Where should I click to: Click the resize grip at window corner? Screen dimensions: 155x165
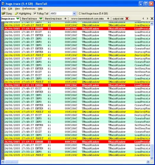coord(152,162)
